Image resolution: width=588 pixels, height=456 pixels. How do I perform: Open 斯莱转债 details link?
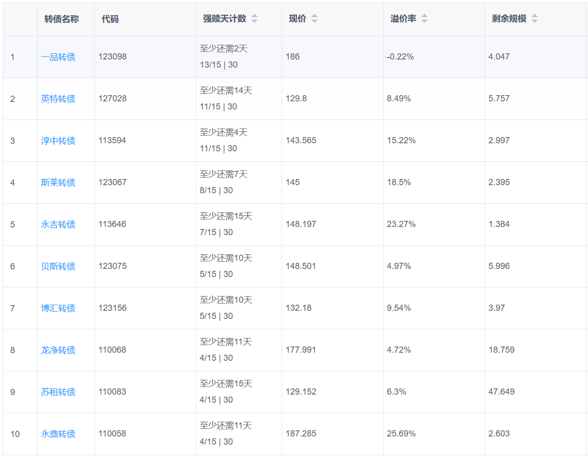(x=58, y=183)
